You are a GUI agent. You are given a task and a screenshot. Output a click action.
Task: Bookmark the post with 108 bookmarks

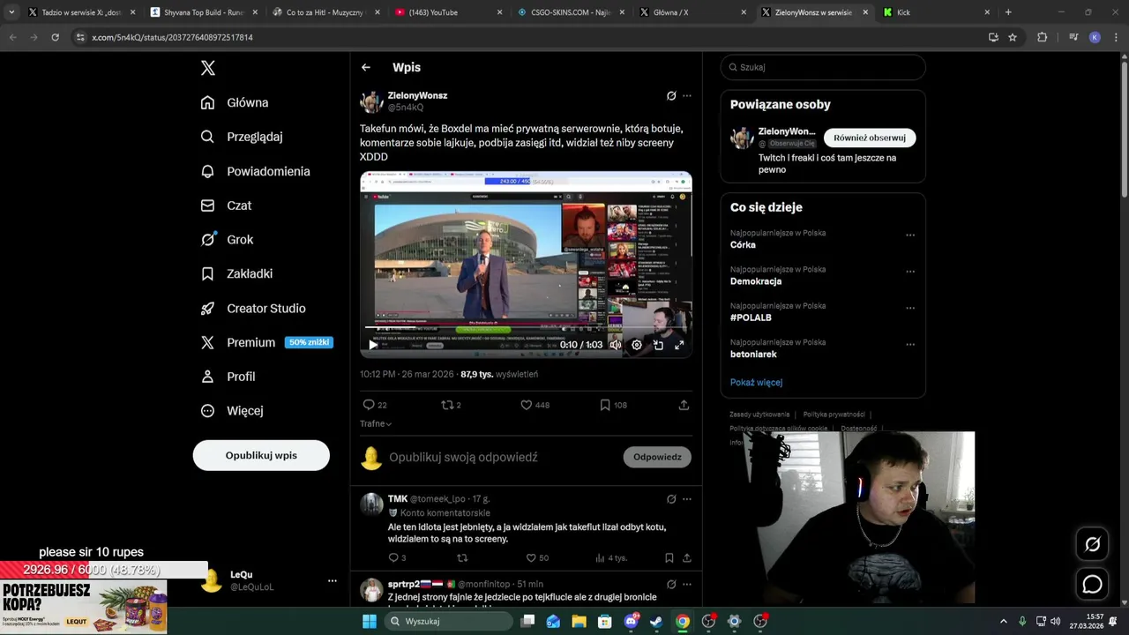[605, 405]
